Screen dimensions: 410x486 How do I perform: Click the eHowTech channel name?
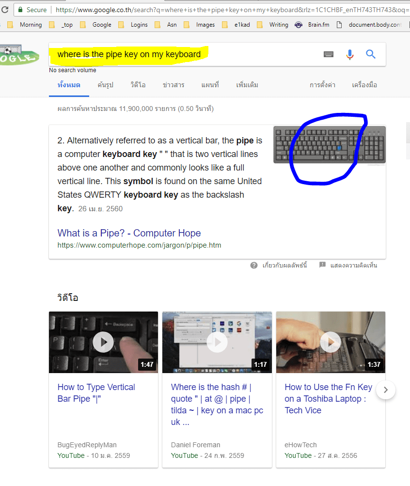[300, 445]
